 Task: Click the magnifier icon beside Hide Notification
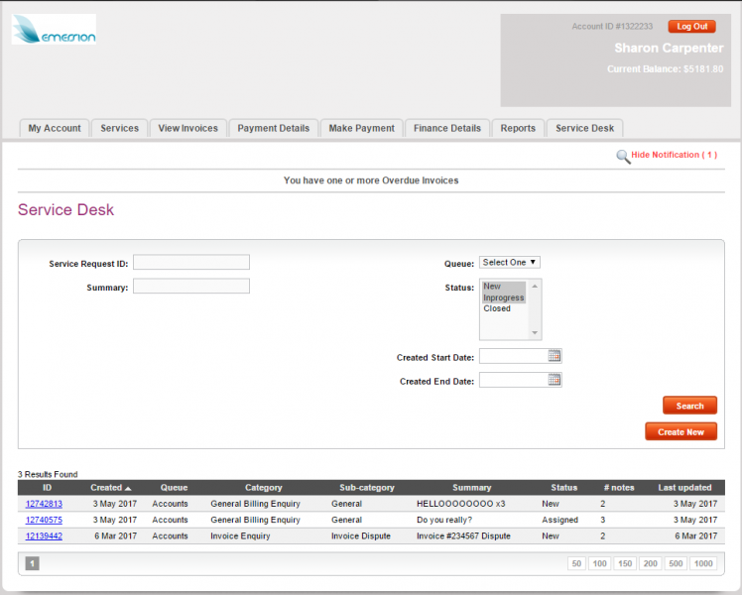623,157
